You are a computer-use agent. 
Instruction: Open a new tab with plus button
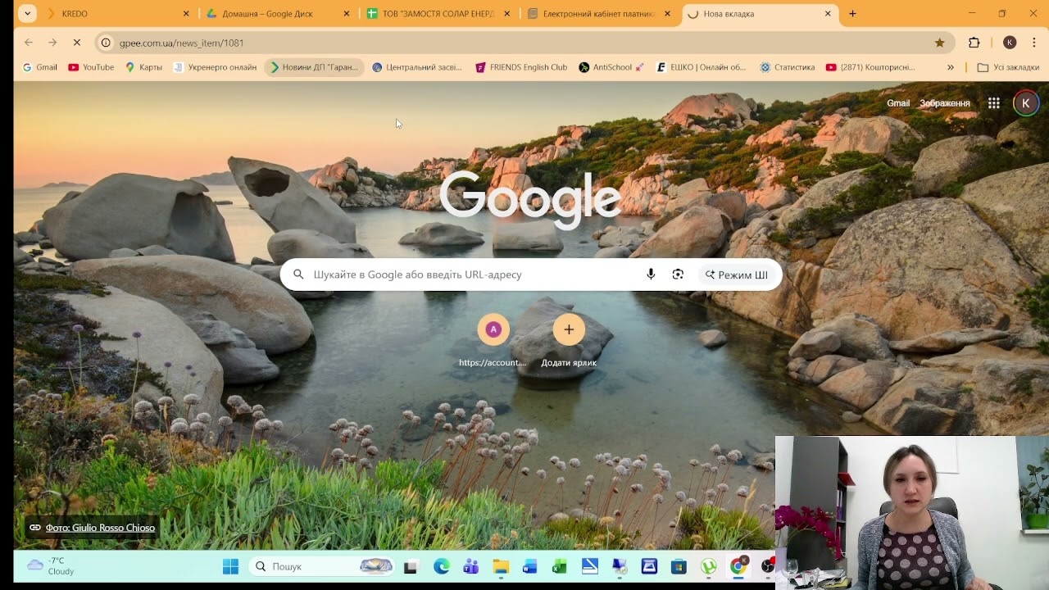click(852, 14)
